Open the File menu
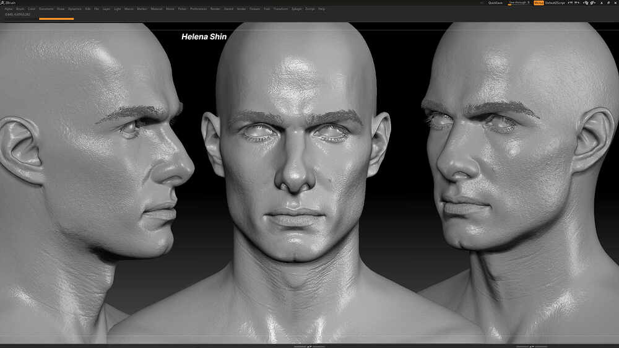The width and height of the screenshot is (619, 348). 97,9
